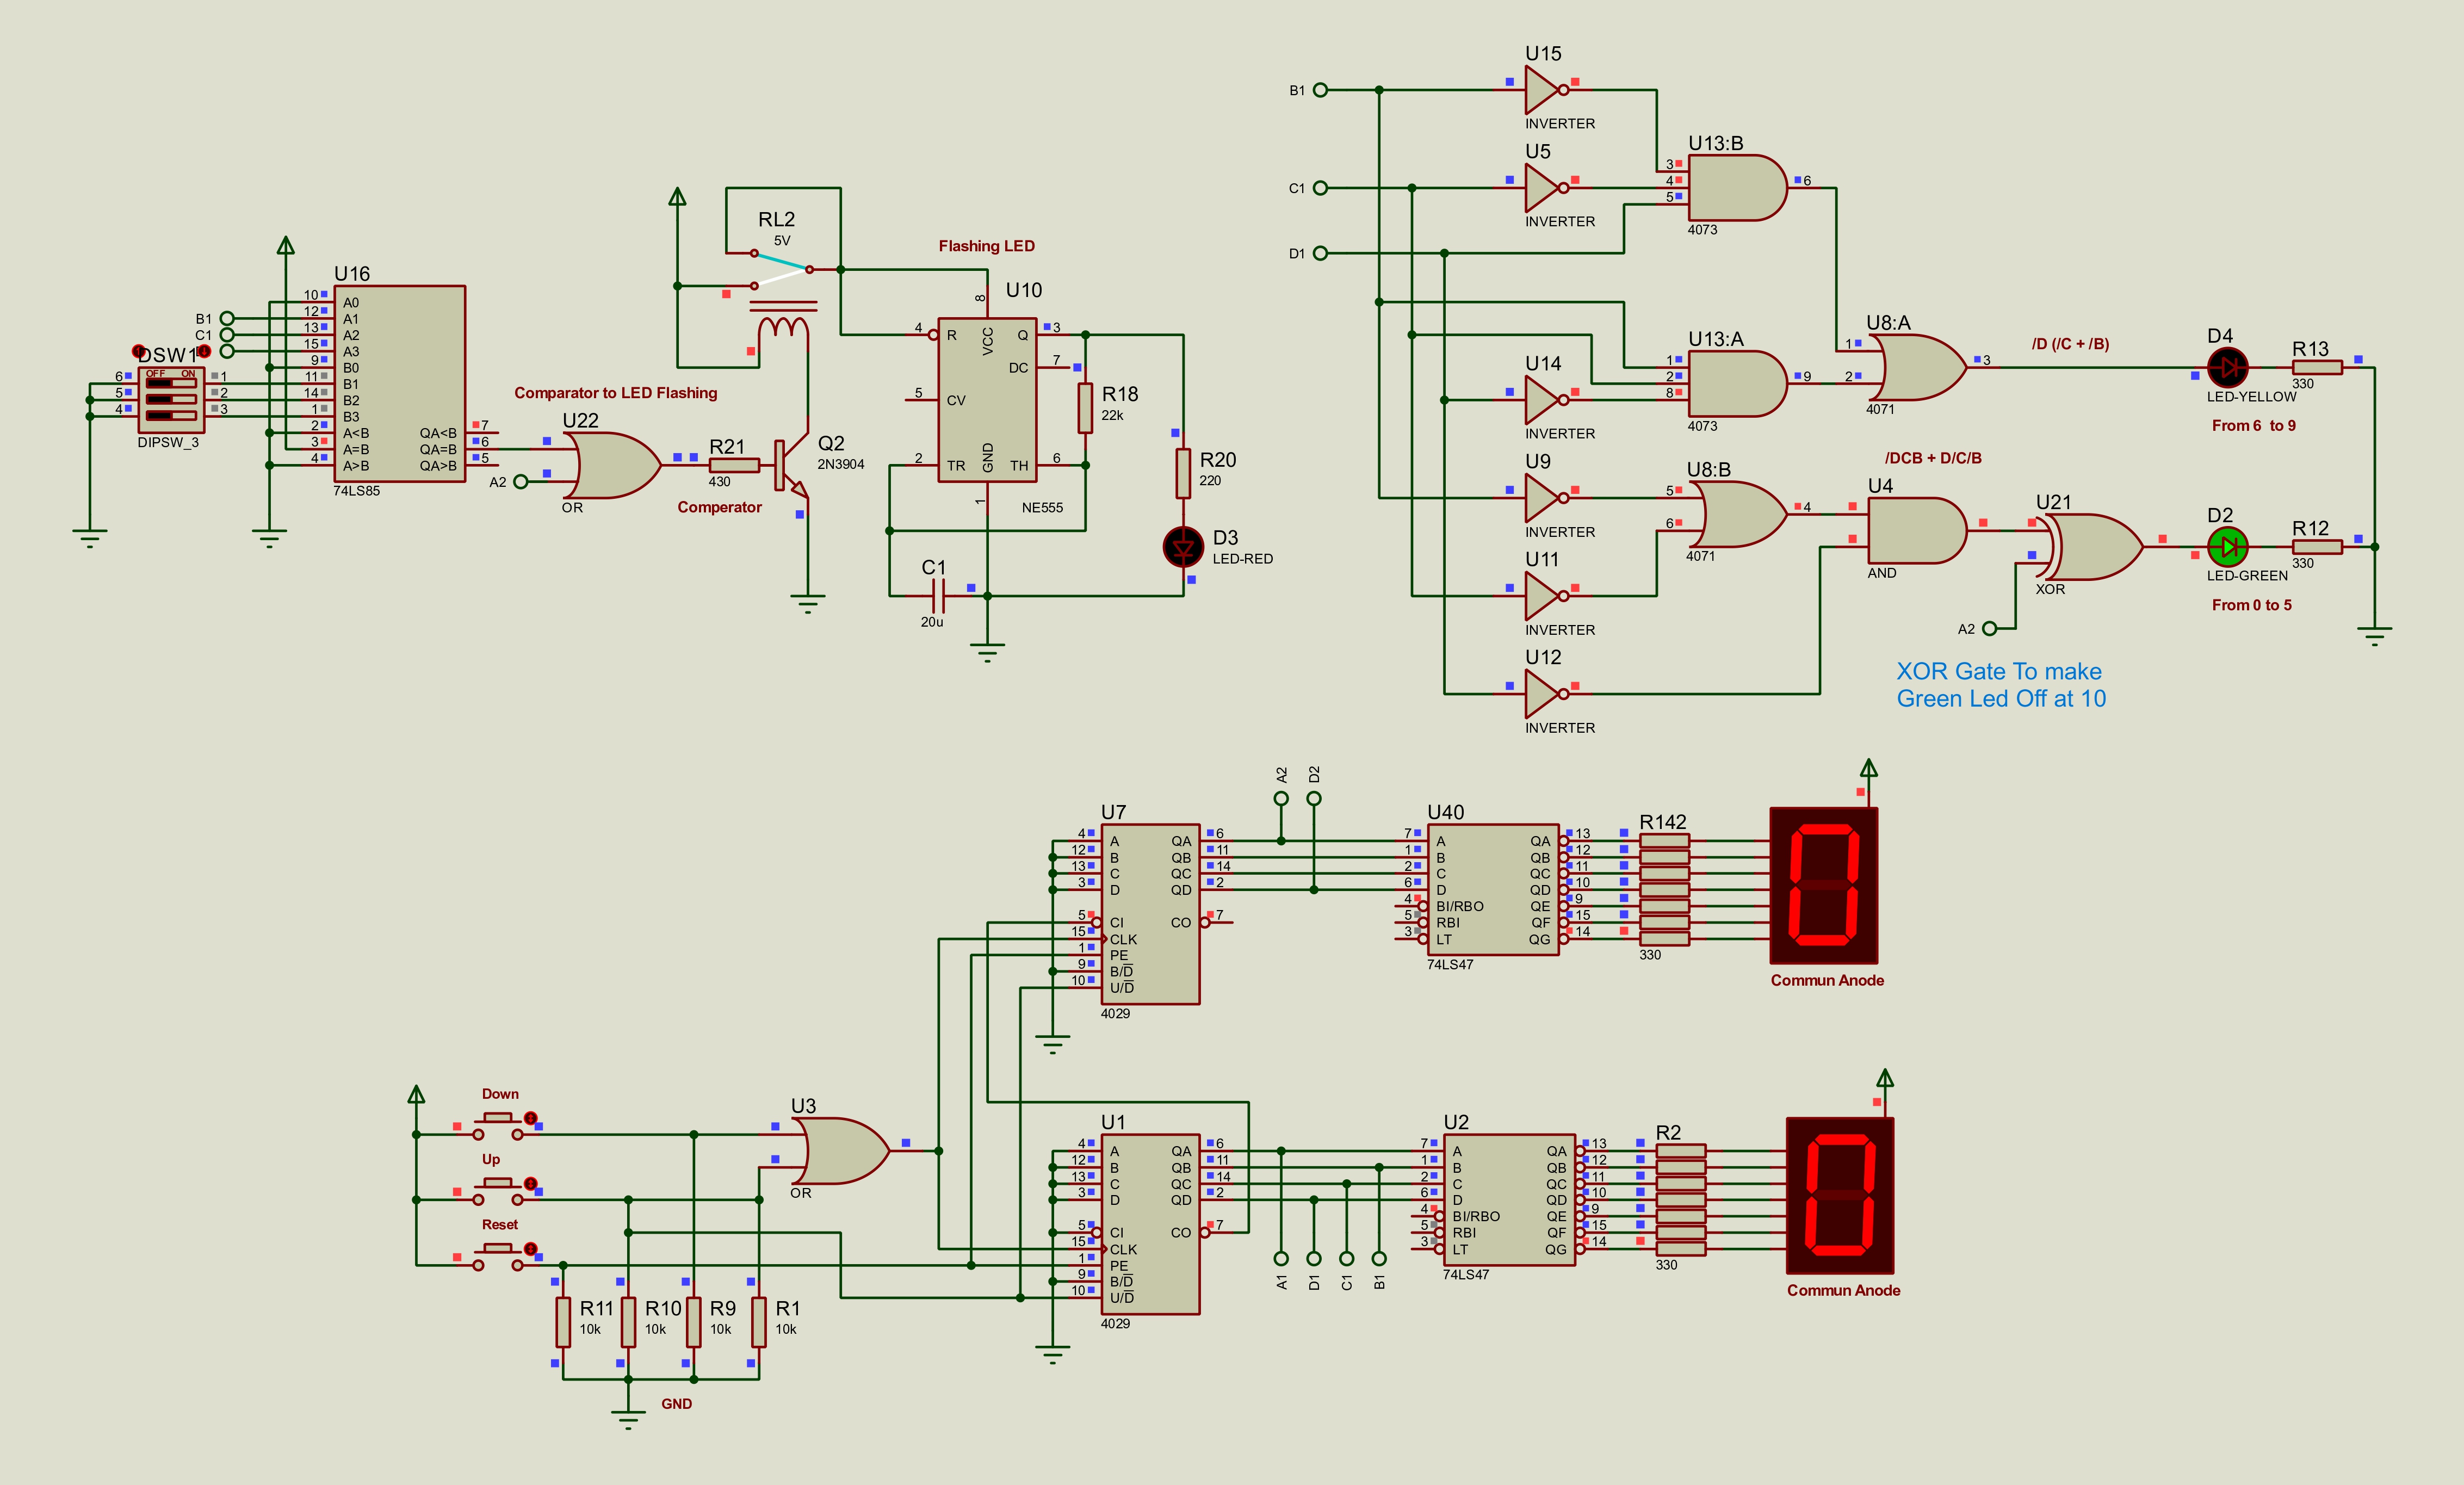The width and height of the screenshot is (2464, 1485).
Task: Select the R12 330 resistor
Action: tap(2317, 547)
